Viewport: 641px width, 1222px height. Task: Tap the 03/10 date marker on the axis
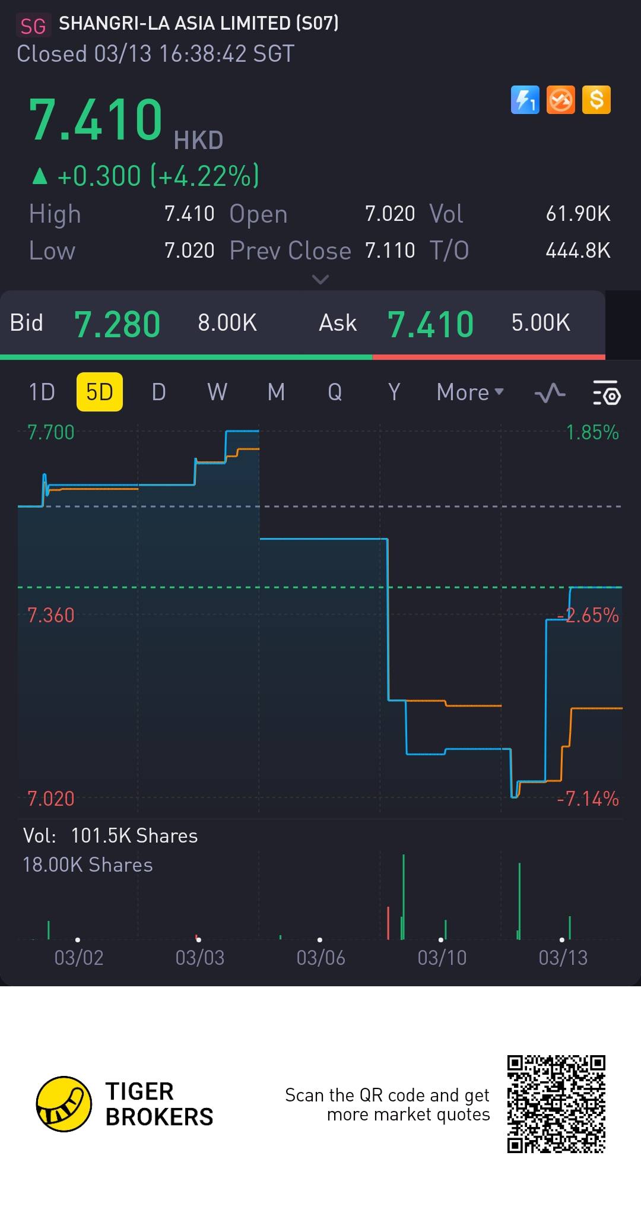click(x=442, y=957)
